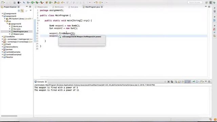Click the Open Type icon in toolbar
Viewport: 217px width, 122px height.
pyautogui.click(x=55, y=2)
